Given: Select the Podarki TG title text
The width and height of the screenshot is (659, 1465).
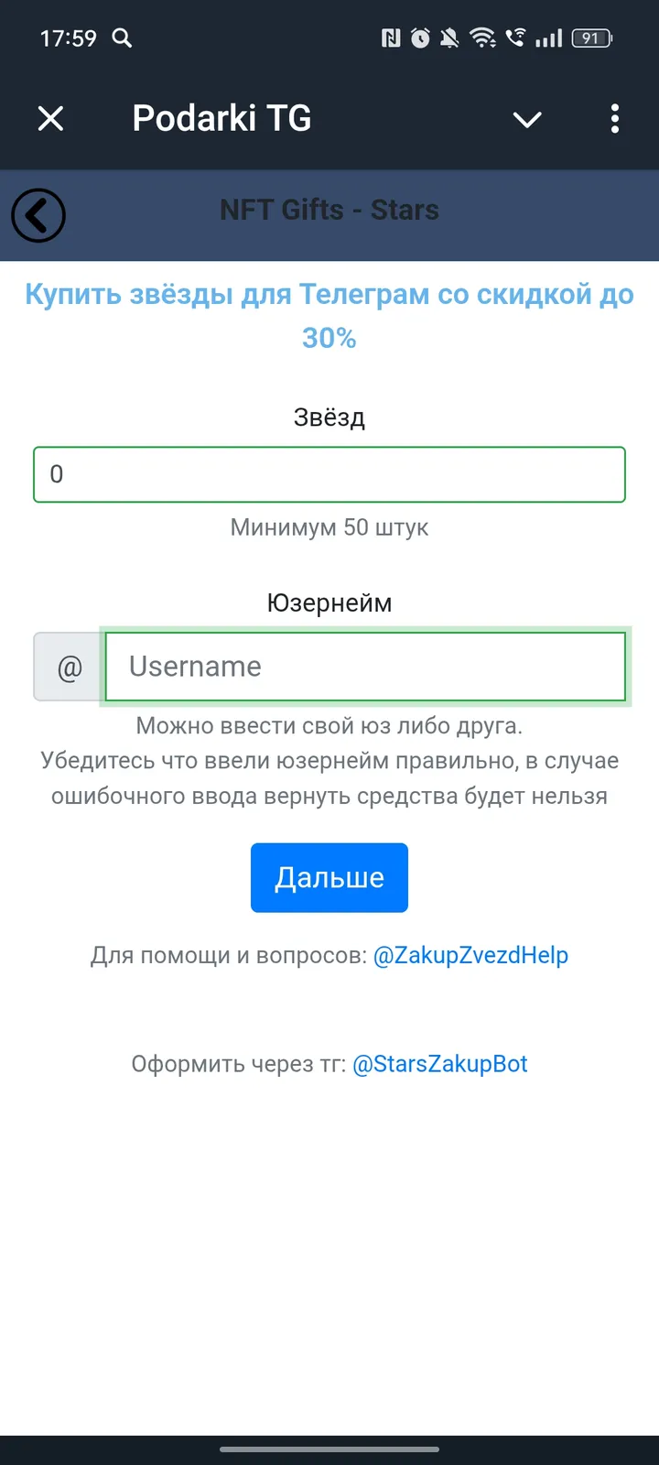Looking at the screenshot, I should [x=221, y=118].
